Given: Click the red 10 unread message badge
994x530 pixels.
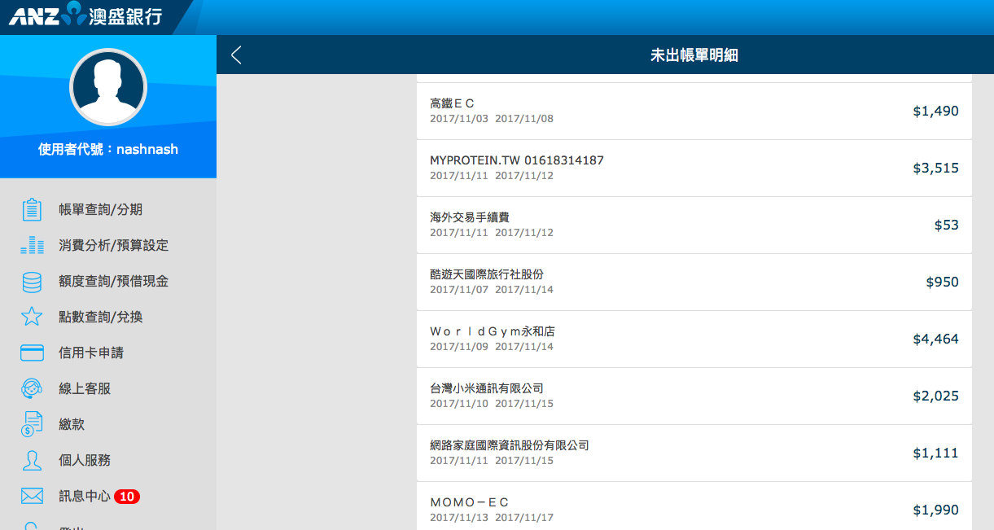Looking at the screenshot, I should click(127, 496).
